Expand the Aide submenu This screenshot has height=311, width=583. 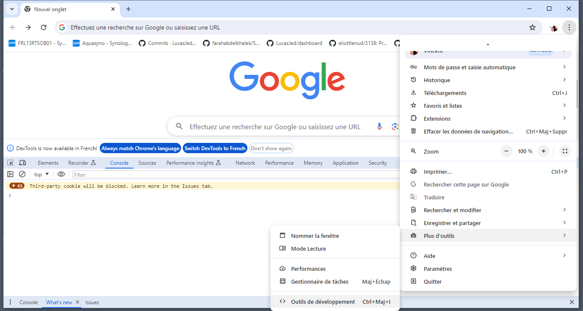(x=488, y=256)
